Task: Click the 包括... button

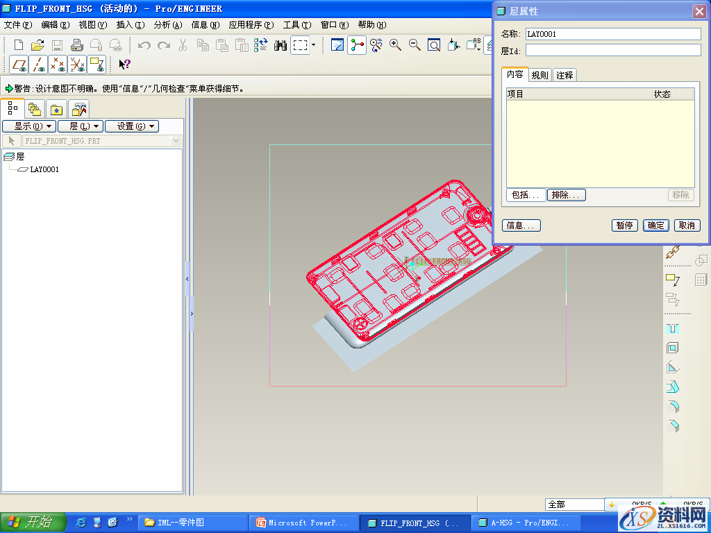Action: pos(526,196)
